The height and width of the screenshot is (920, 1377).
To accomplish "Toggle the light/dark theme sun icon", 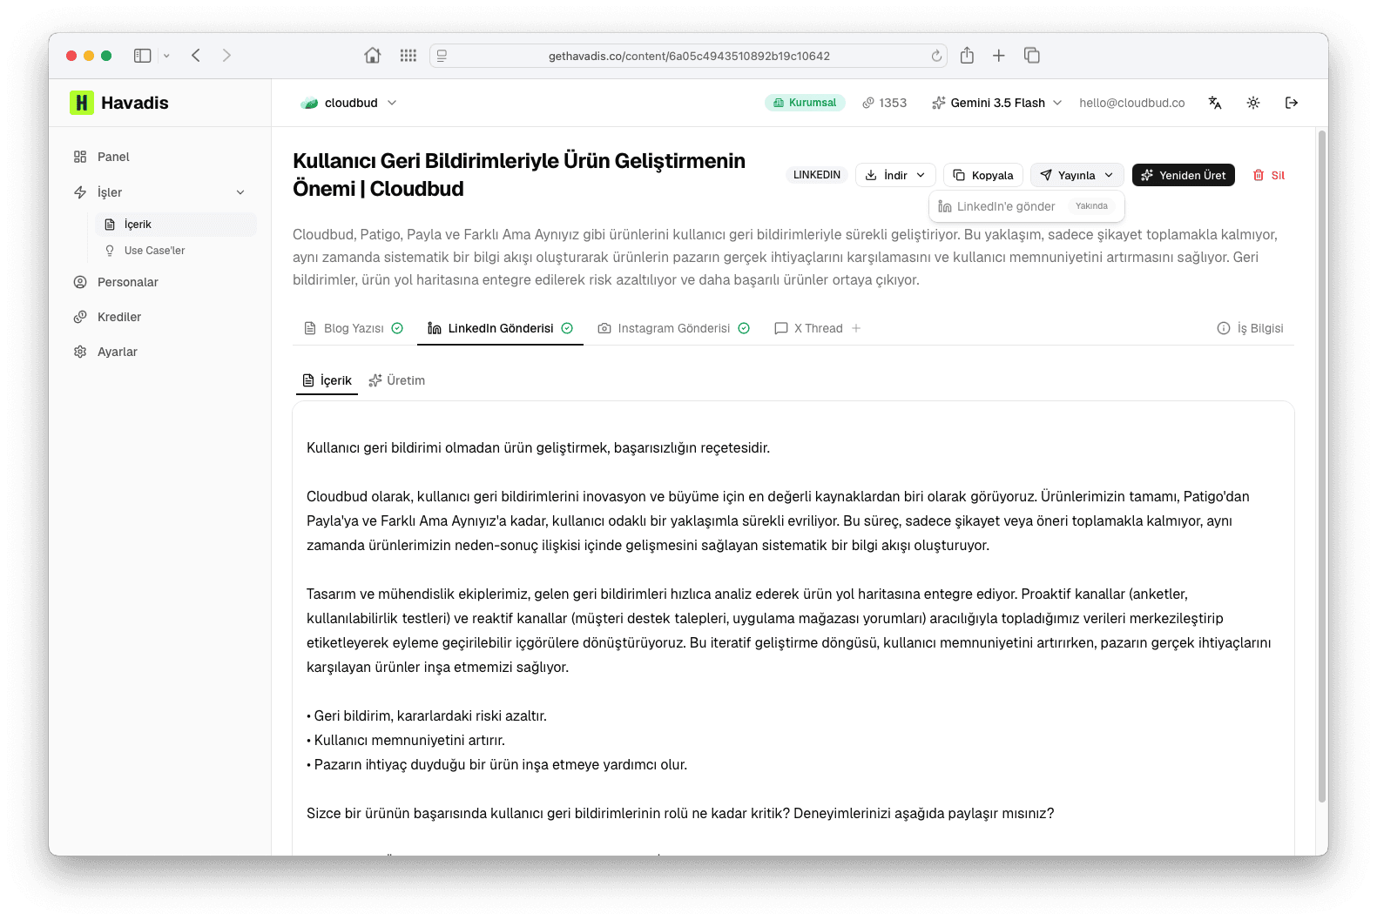I will pyautogui.click(x=1253, y=103).
